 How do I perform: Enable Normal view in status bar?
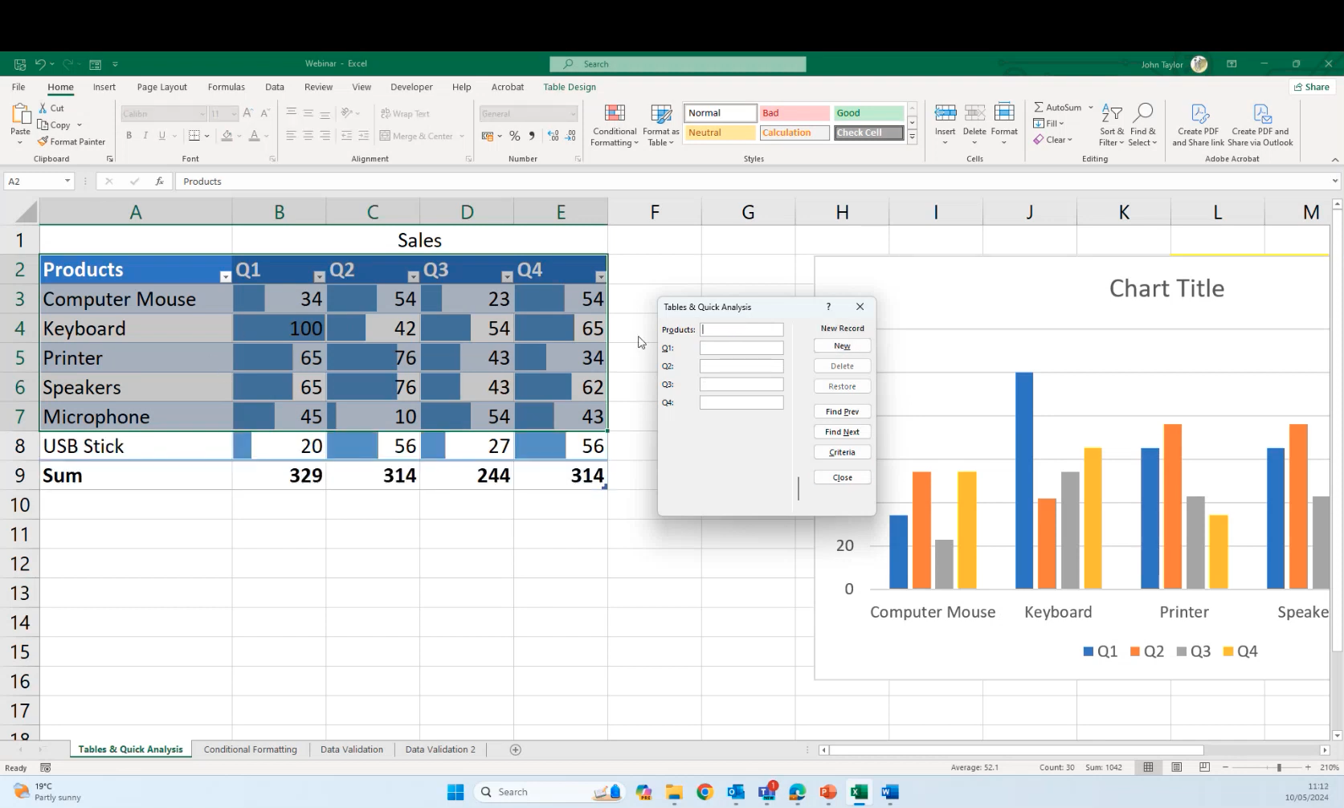(x=1148, y=768)
